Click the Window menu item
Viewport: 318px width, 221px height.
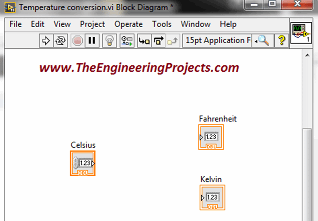[x=195, y=24]
